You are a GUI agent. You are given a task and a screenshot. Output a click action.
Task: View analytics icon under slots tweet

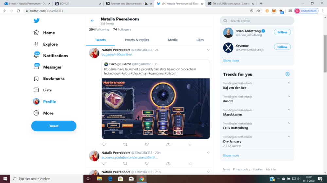(x=190, y=144)
